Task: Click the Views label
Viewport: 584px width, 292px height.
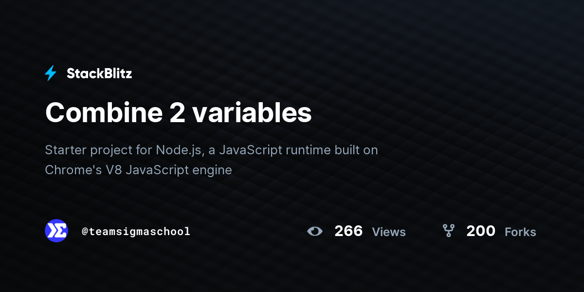Action: (x=389, y=232)
